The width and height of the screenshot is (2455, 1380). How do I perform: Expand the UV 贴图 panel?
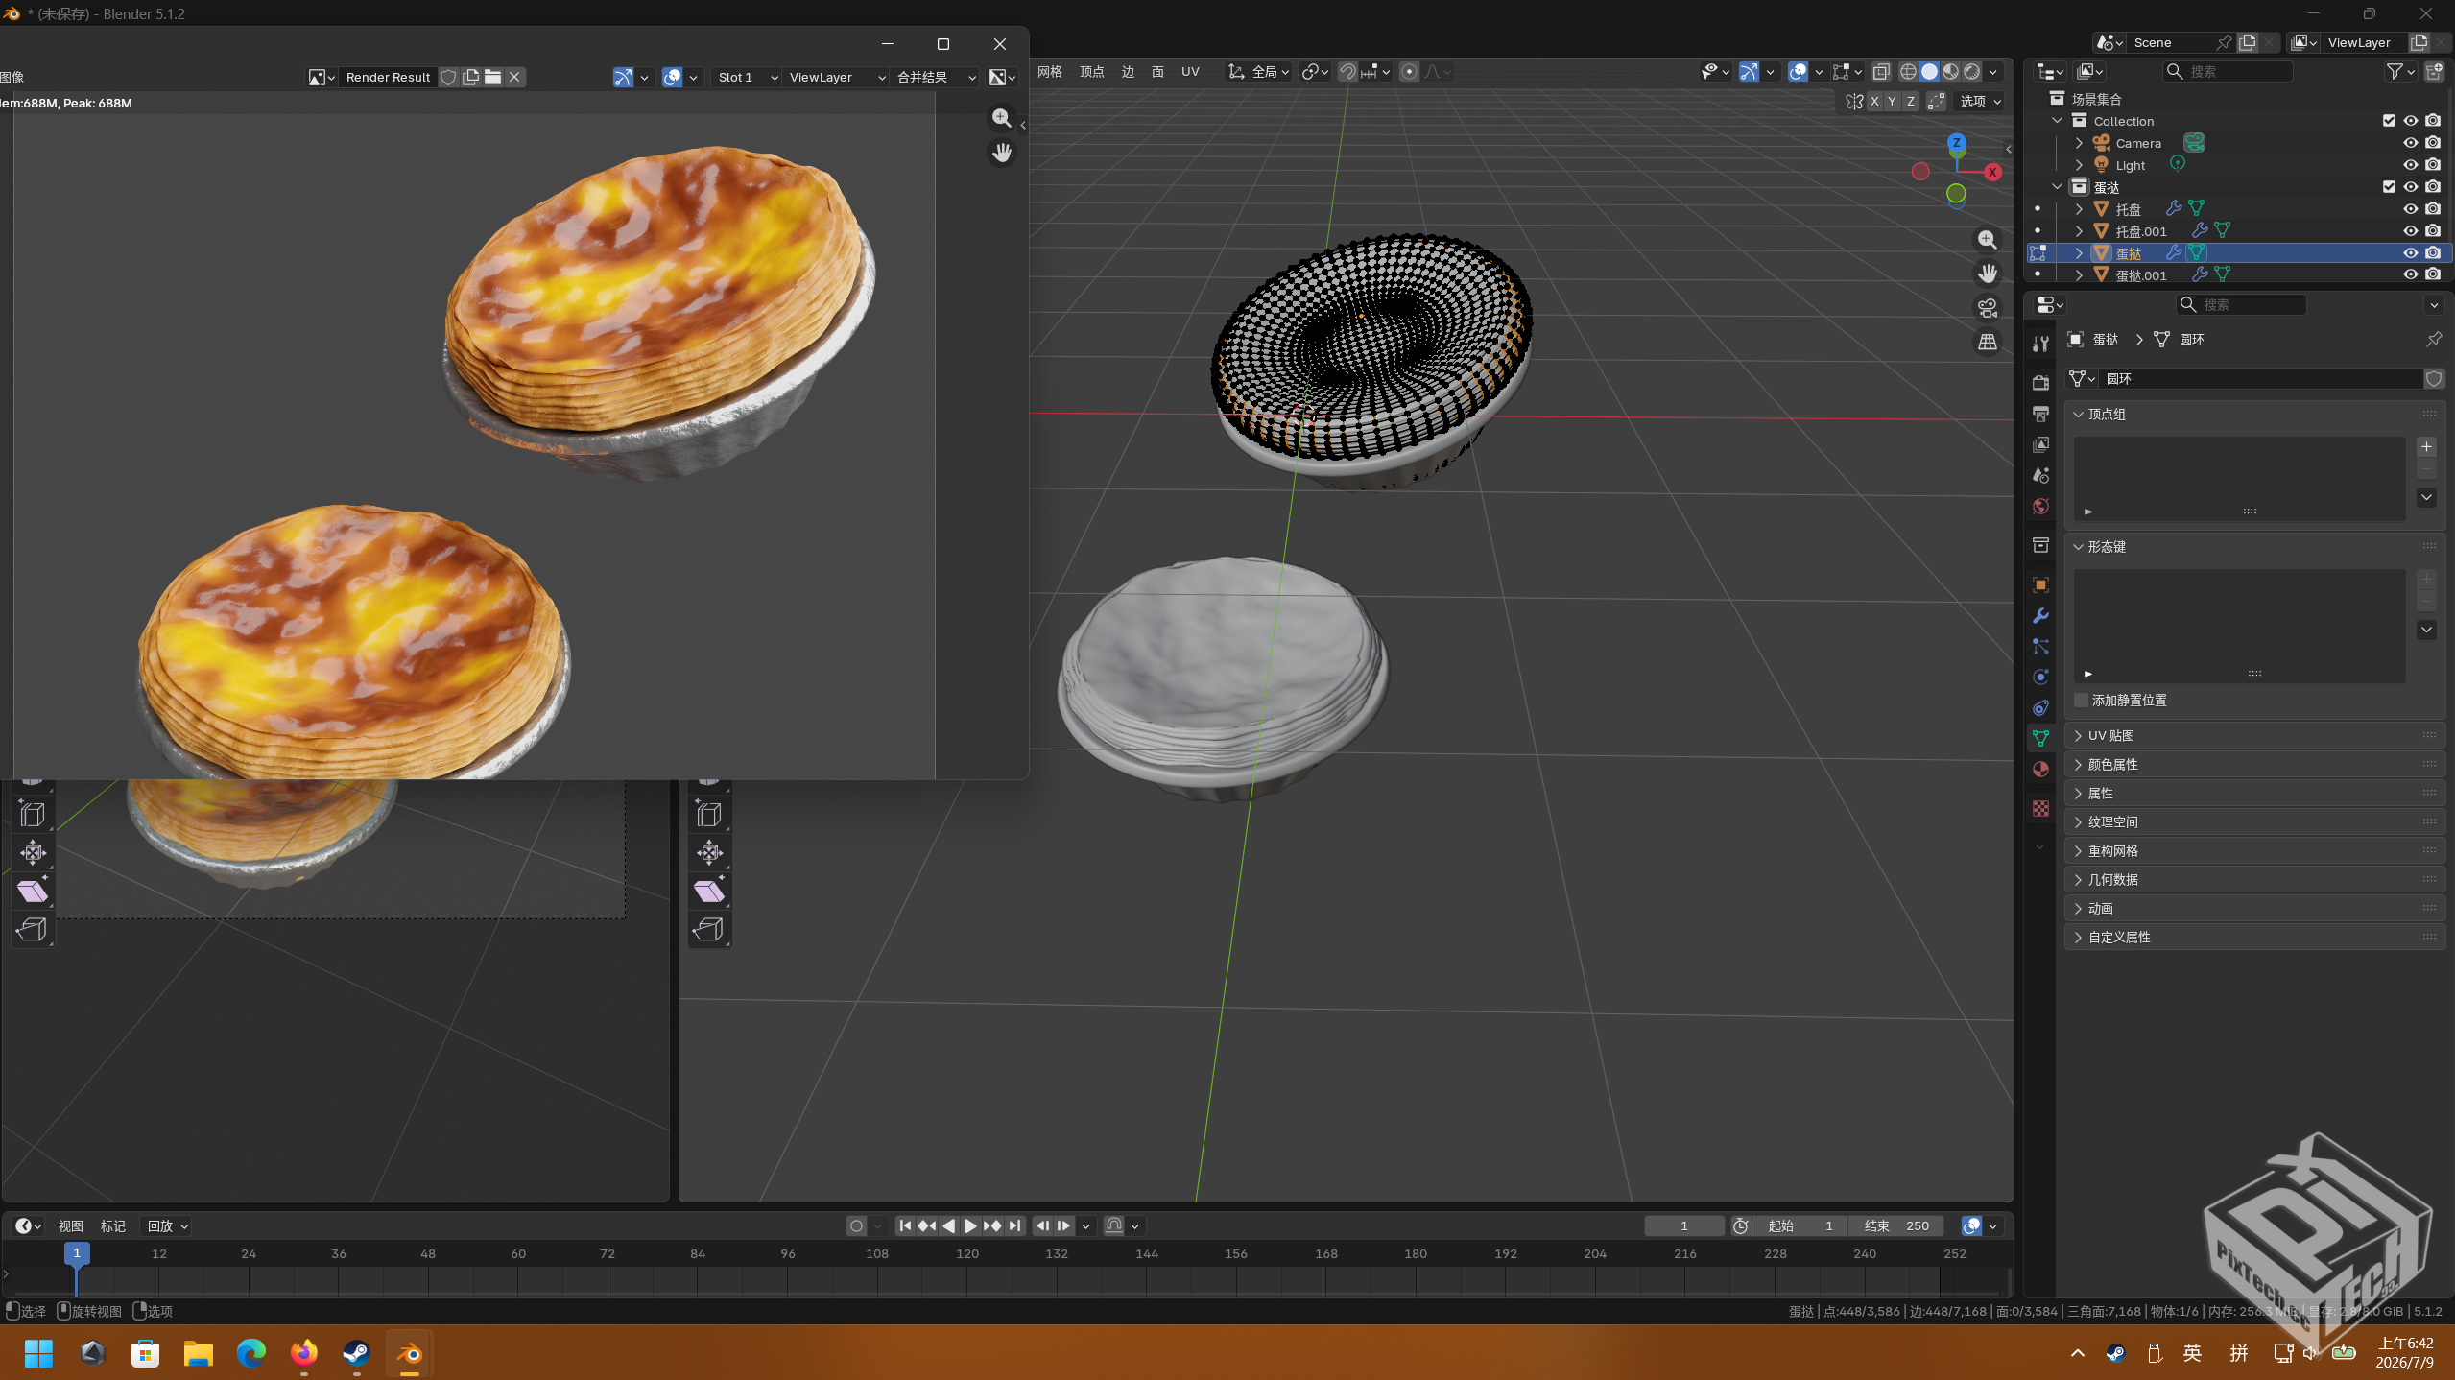(2252, 736)
